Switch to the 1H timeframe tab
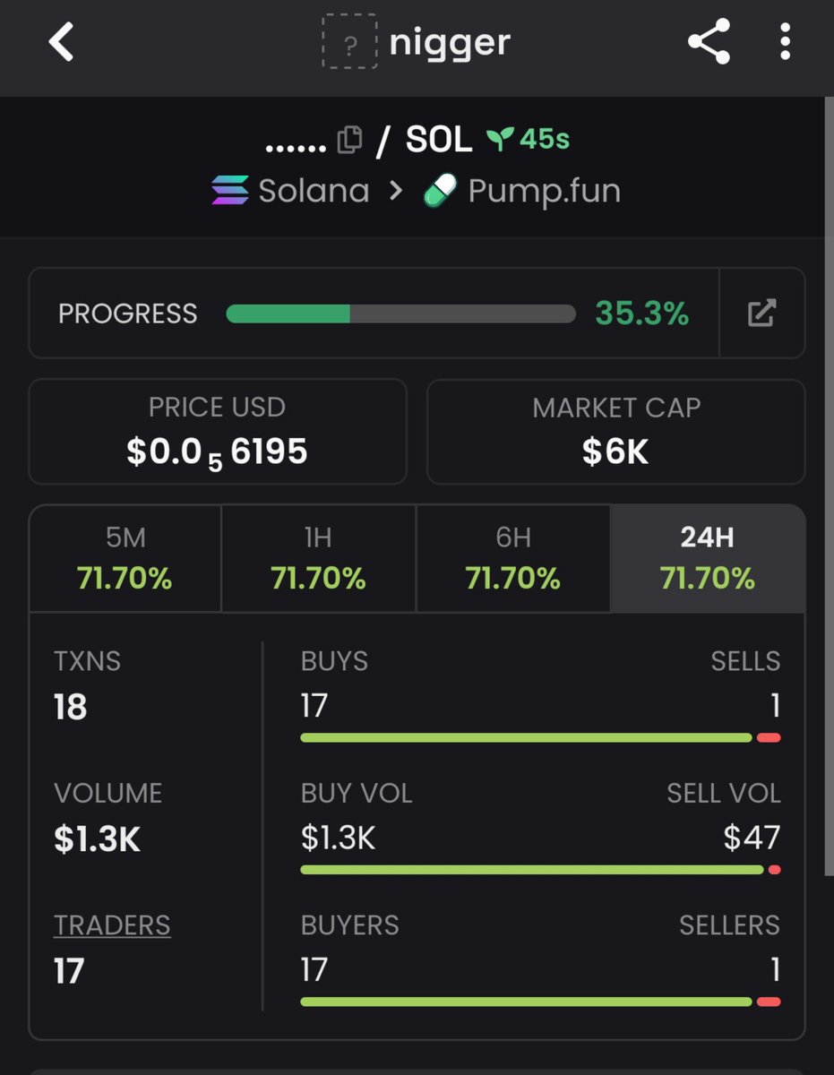Image resolution: width=834 pixels, height=1075 pixels. point(319,558)
